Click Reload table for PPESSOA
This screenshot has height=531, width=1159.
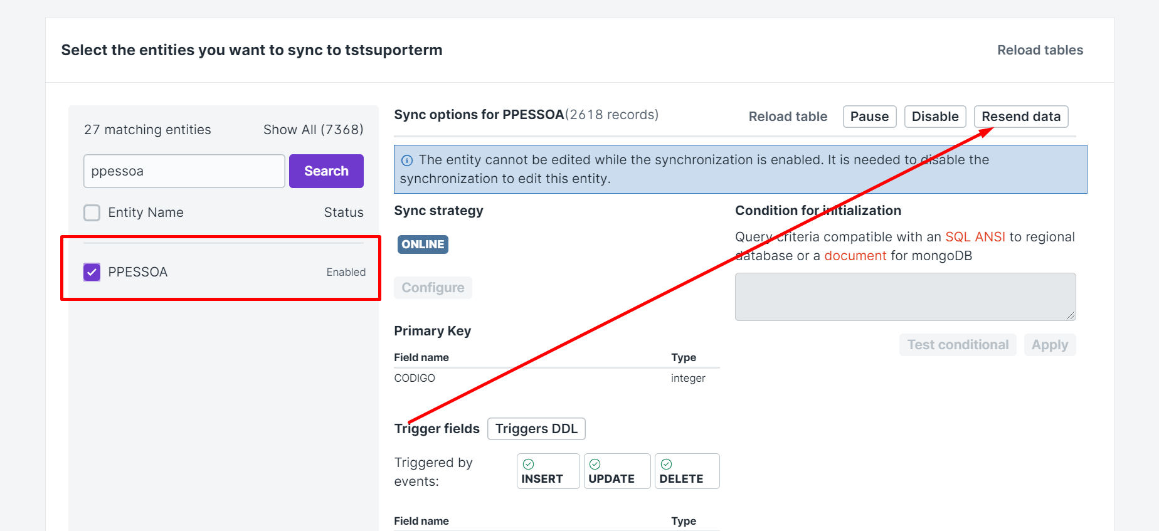pyautogui.click(x=788, y=117)
